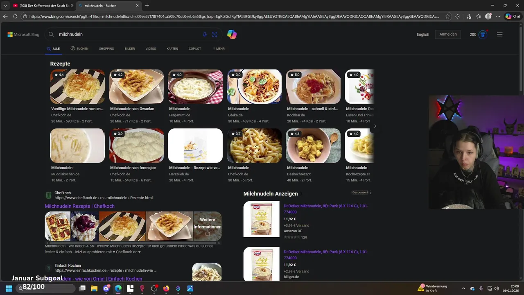
Task: Click the Anmelden sign-in button
Action: [x=448, y=34]
